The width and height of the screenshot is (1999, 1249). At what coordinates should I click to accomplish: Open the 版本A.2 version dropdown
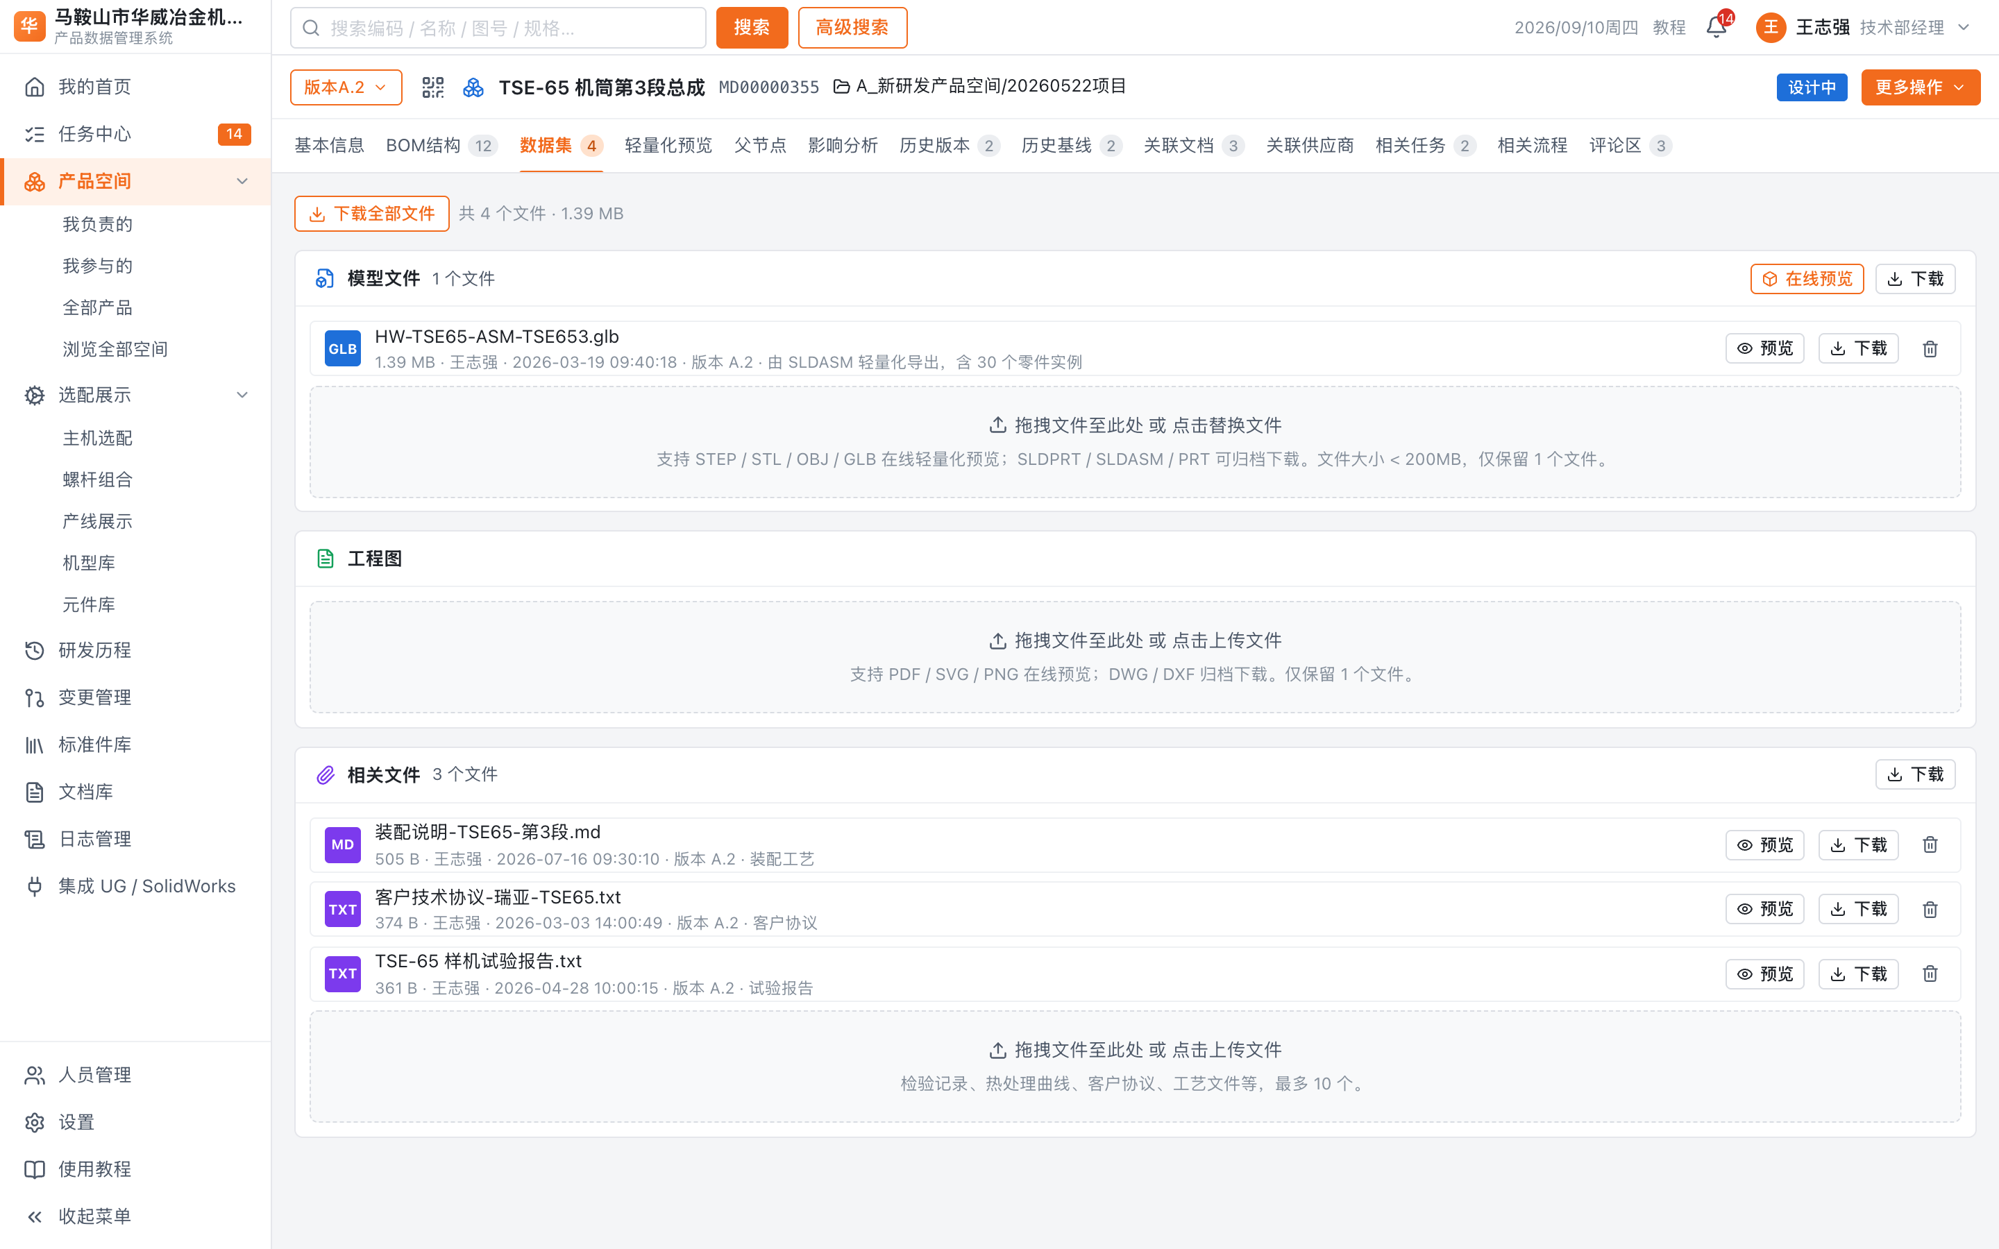[345, 87]
